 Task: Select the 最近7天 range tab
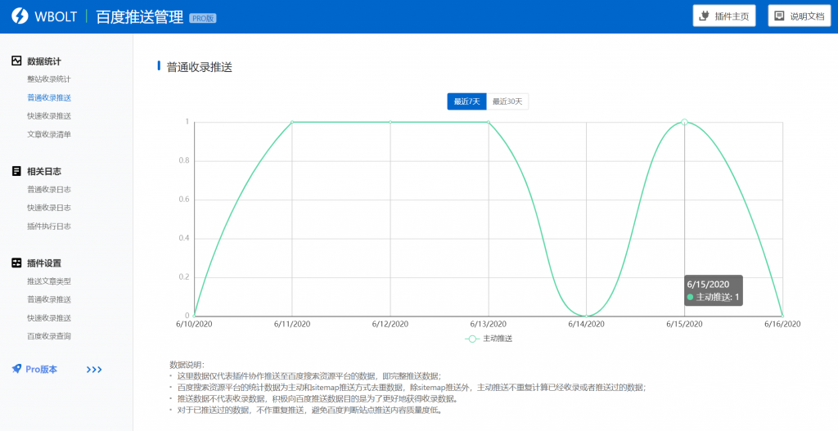pyautogui.click(x=466, y=101)
